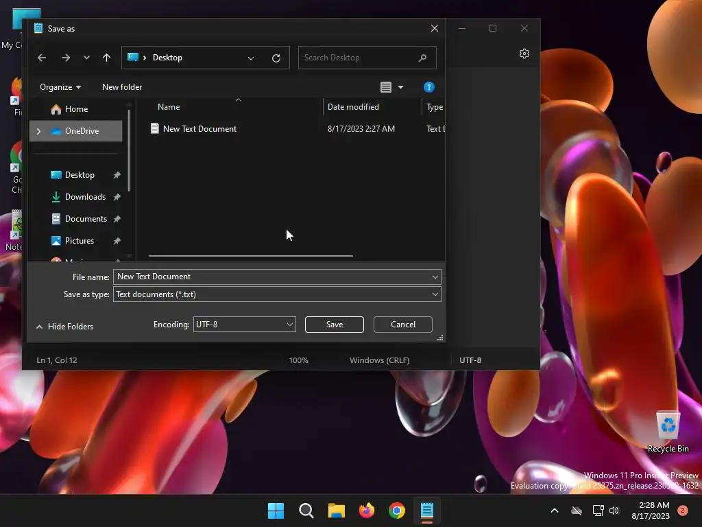Screen dimensions: 702x527
Task: Open pinned Downloads folder
Action: [85, 197]
